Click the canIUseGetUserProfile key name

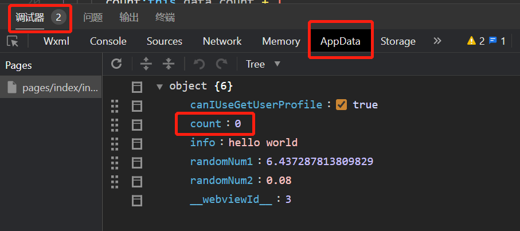(x=256, y=105)
